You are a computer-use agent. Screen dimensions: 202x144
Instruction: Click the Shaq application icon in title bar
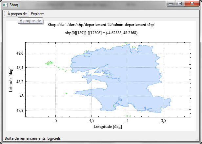point(5,4)
